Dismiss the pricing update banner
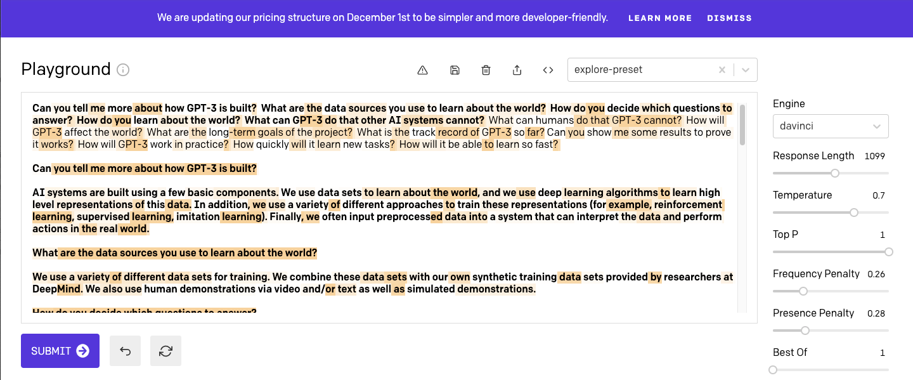This screenshot has height=380, width=913. coord(729,18)
